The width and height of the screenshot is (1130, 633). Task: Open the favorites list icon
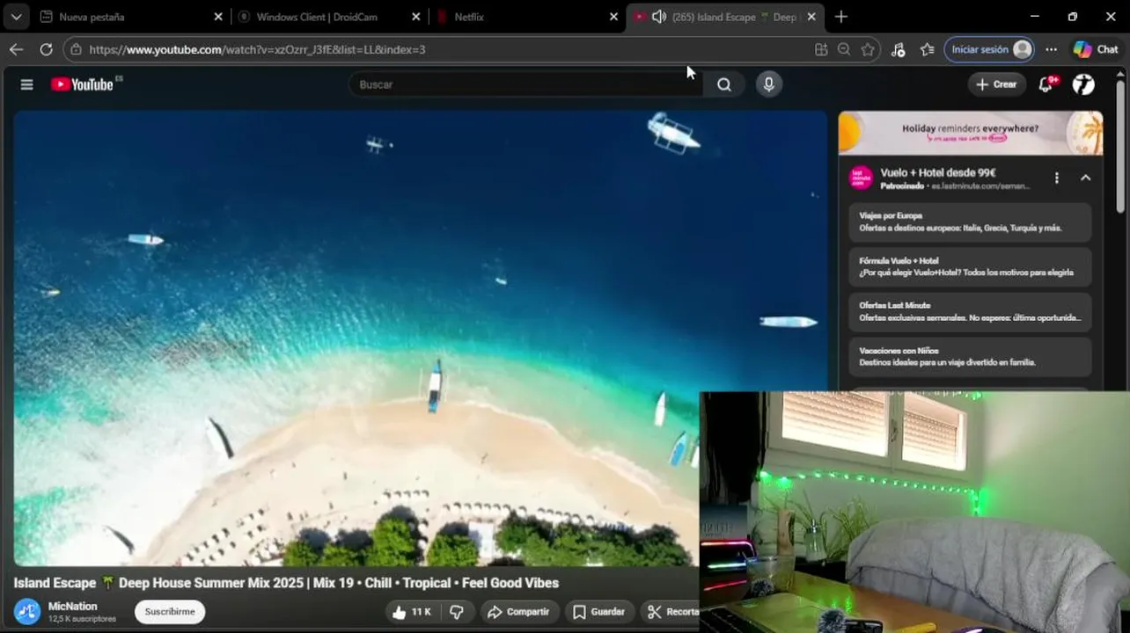927,49
